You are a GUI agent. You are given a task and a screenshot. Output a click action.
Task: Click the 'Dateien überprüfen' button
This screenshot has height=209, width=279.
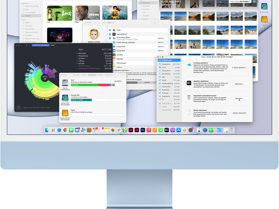(x=240, y=113)
